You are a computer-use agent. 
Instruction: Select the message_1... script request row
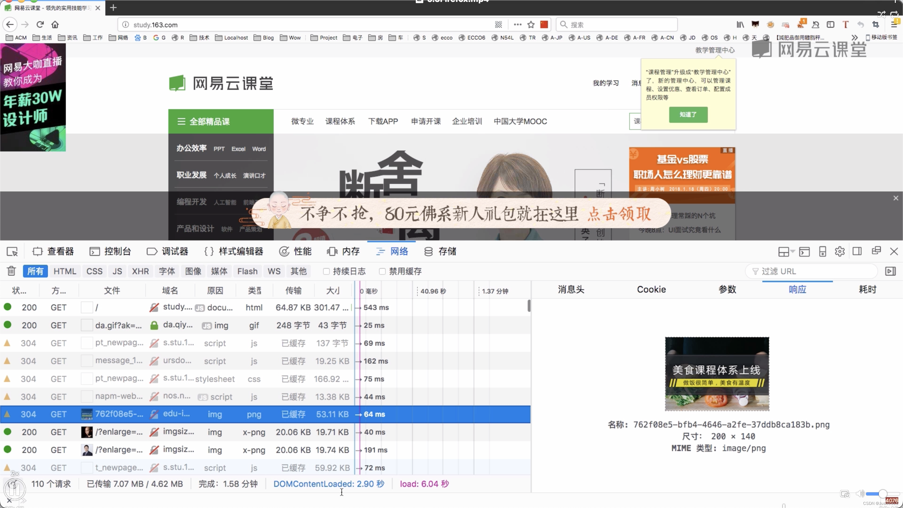click(265, 361)
